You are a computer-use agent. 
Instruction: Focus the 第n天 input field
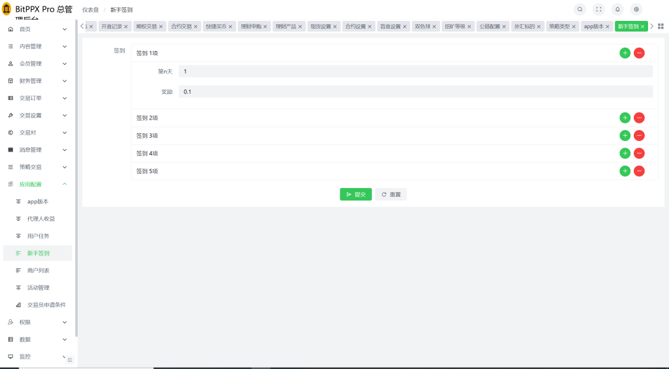click(416, 71)
